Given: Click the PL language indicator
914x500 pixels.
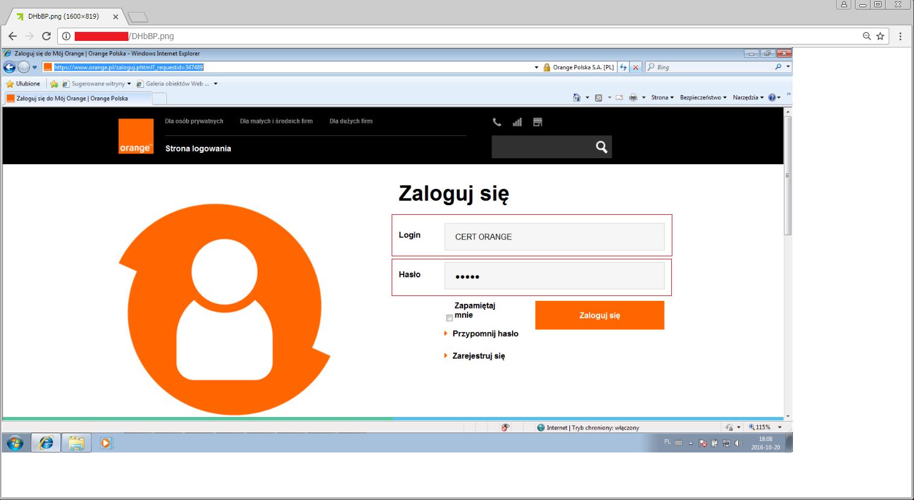Looking at the screenshot, I should 668,442.
